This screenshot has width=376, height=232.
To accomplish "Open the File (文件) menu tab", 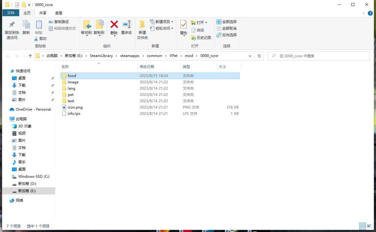I will [11, 13].
